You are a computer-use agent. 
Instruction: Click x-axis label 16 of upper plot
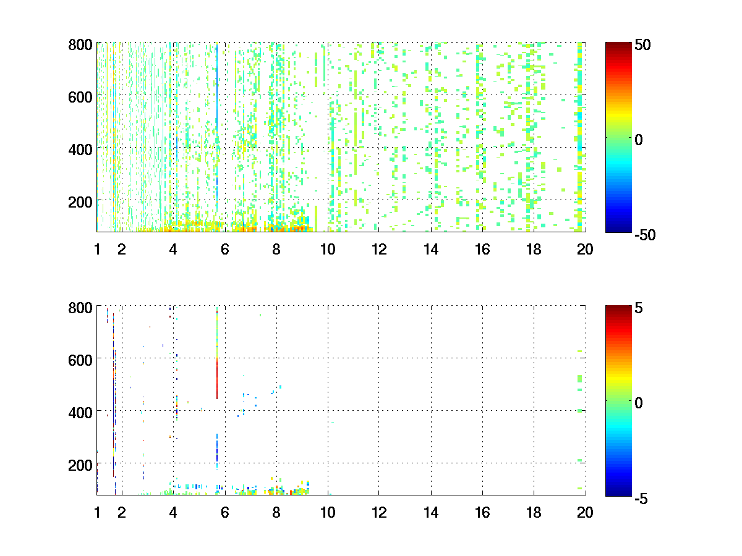click(x=482, y=250)
